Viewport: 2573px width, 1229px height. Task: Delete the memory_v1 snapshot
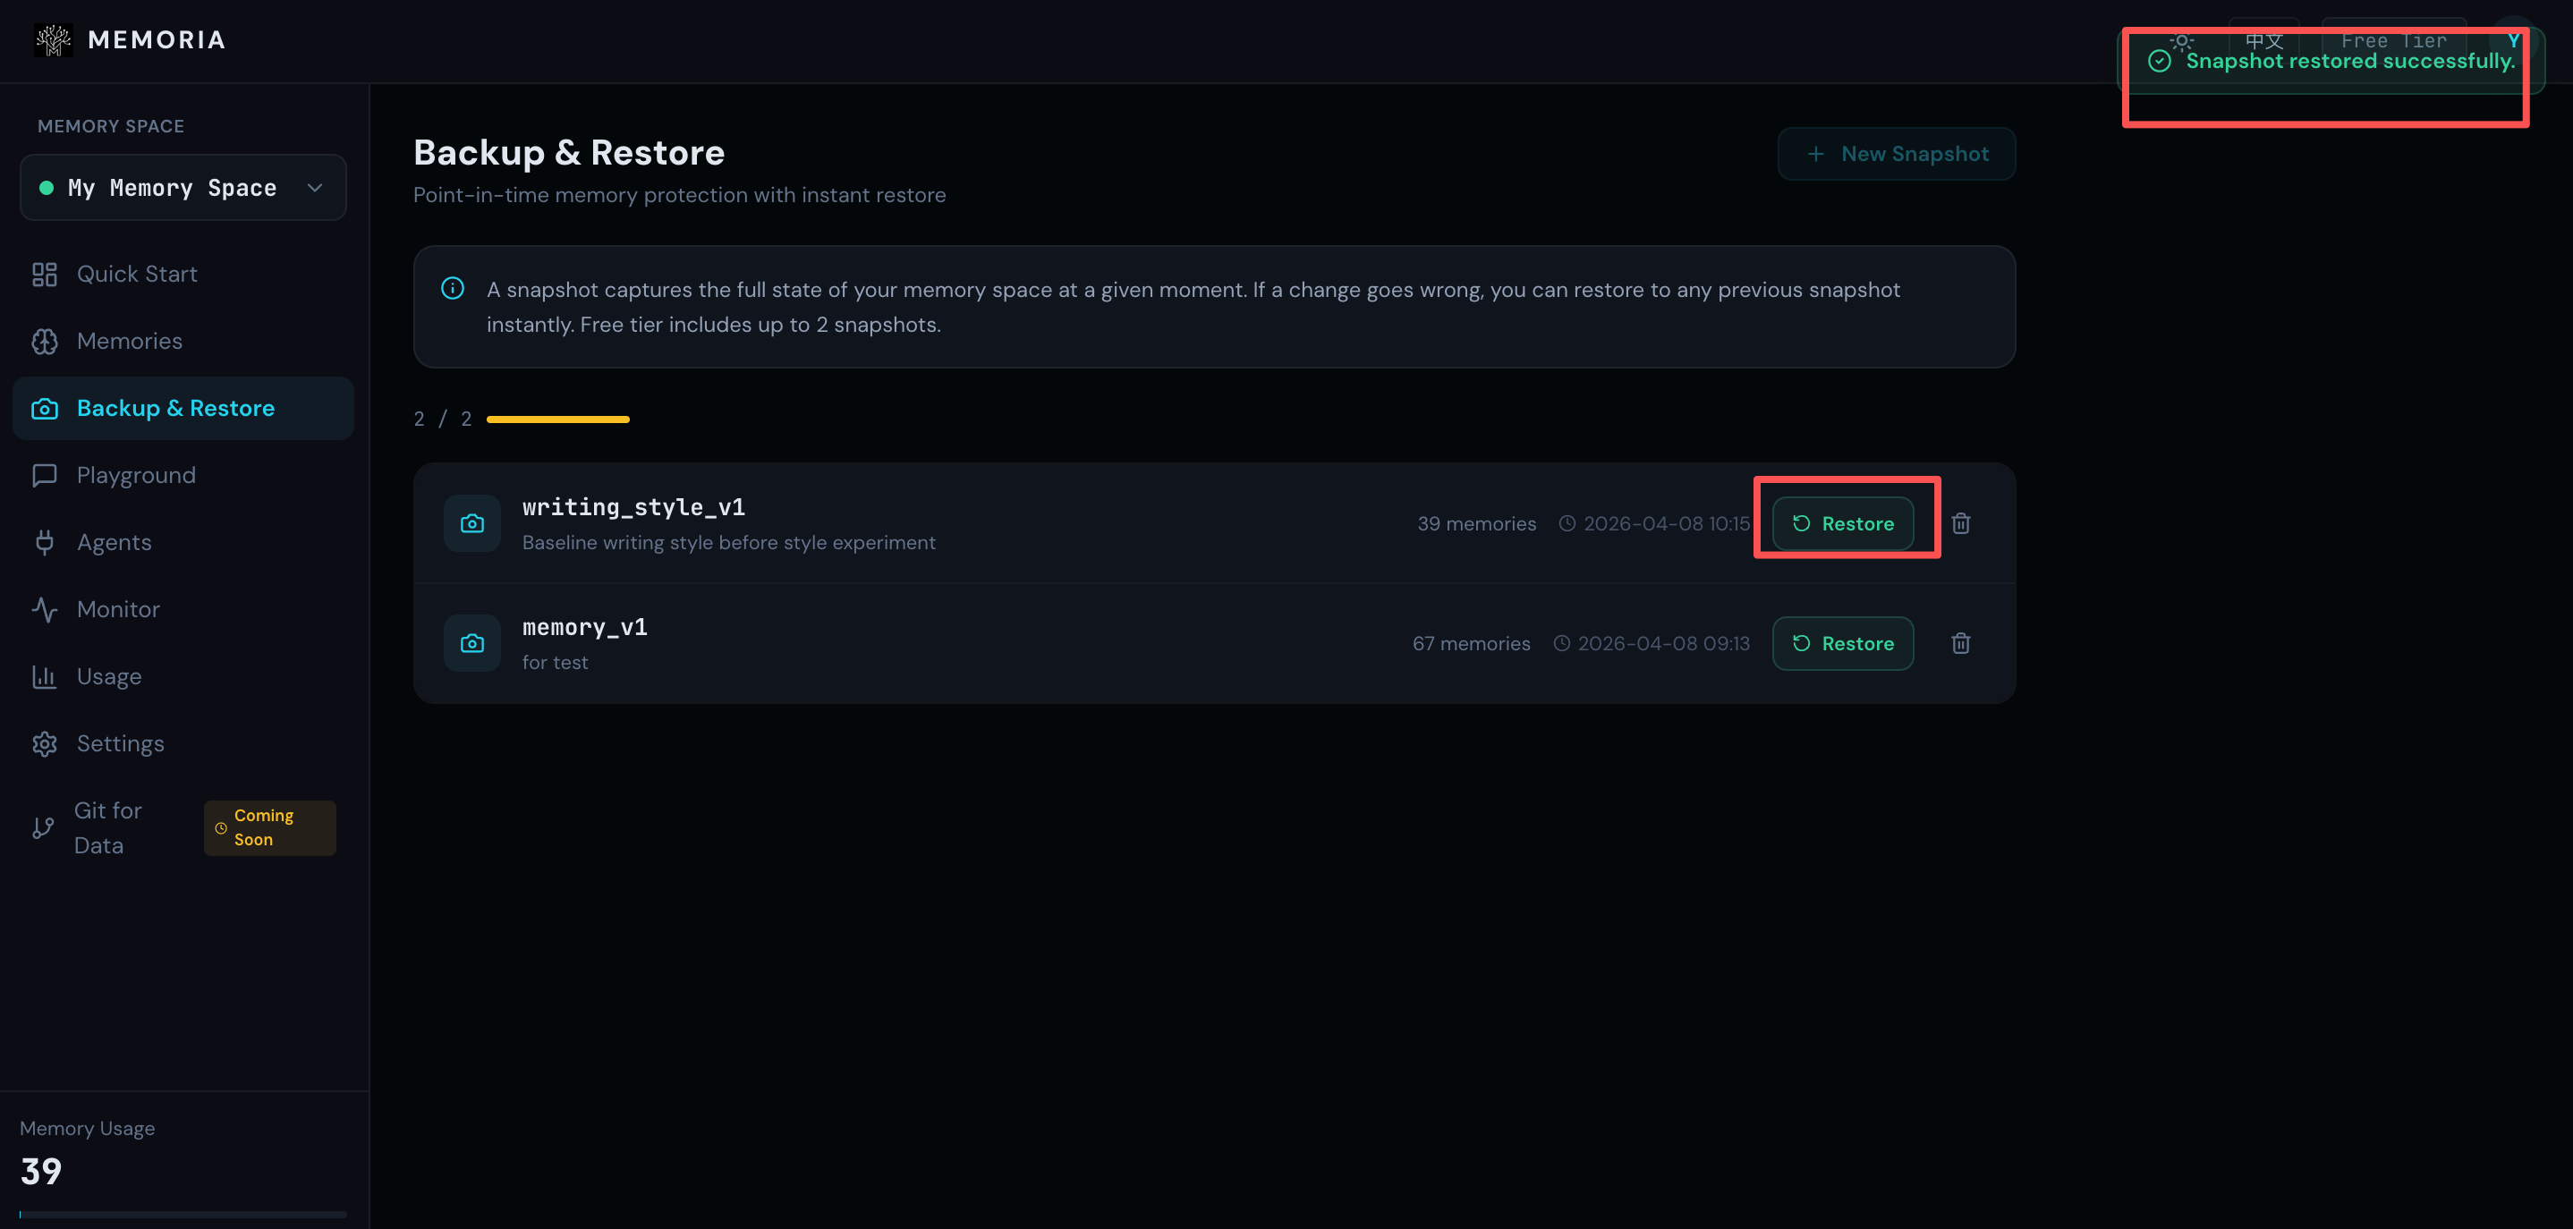point(1961,643)
